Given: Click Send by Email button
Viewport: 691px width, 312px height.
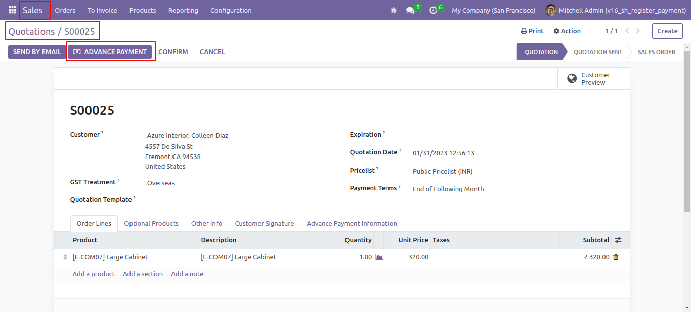Looking at the screenshot, I should coord(37,52).
